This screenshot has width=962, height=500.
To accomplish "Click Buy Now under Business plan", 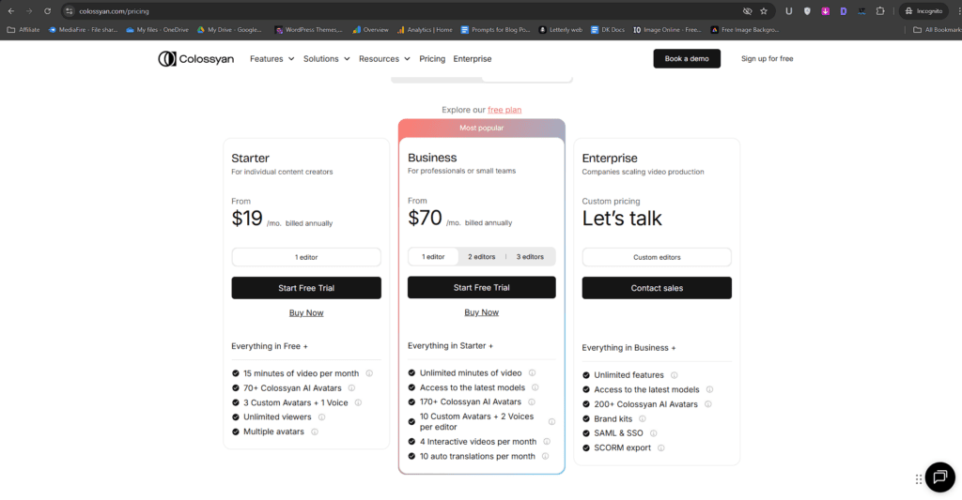I will [x=482, y=312].
